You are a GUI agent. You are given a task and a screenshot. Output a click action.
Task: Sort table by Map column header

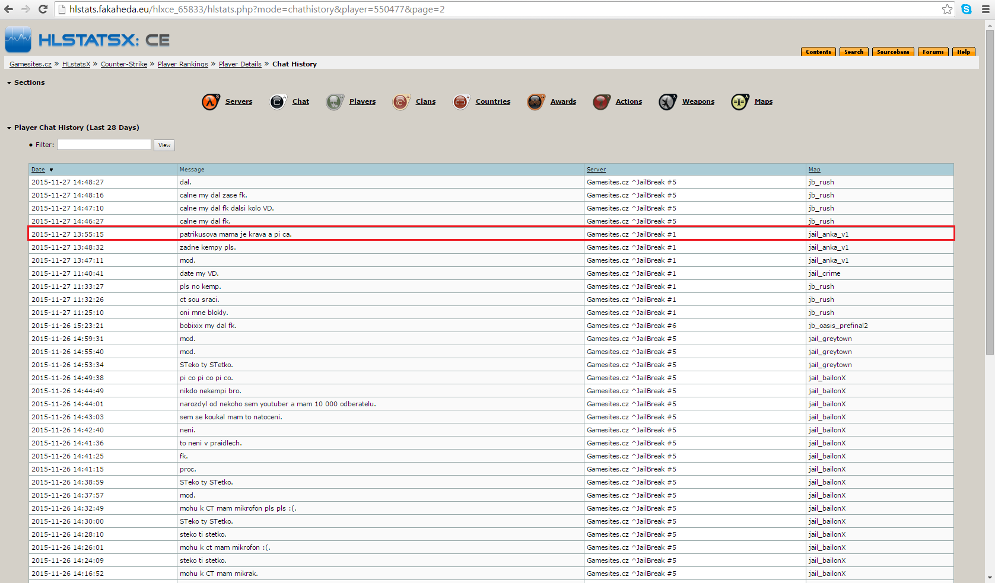tap(814, 170)
